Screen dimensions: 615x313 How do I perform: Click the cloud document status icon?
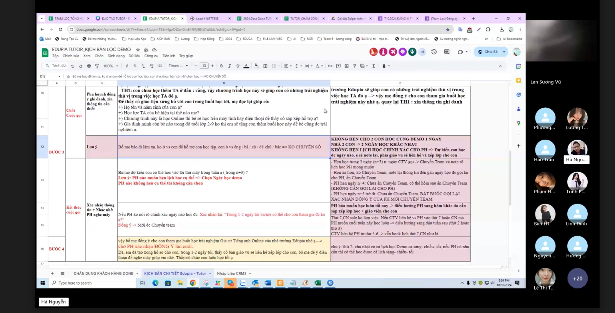154,49
